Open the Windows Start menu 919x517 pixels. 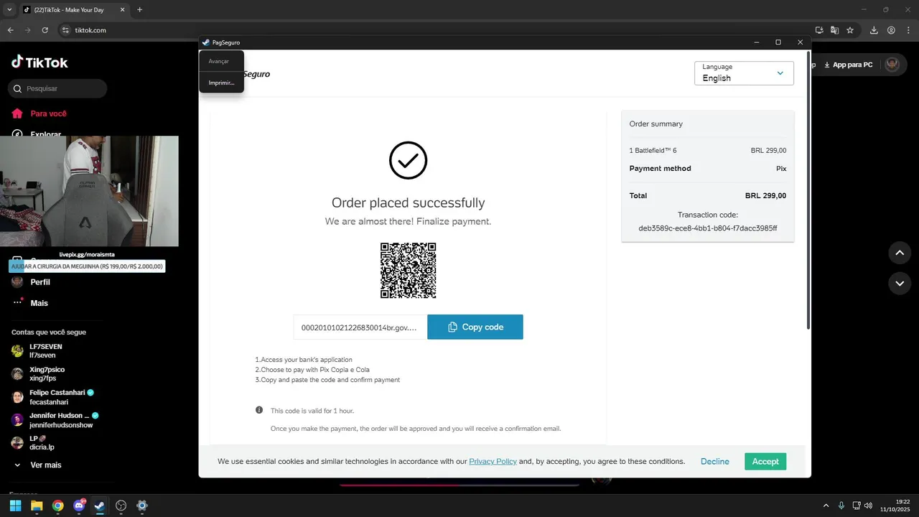coord(15,506)
